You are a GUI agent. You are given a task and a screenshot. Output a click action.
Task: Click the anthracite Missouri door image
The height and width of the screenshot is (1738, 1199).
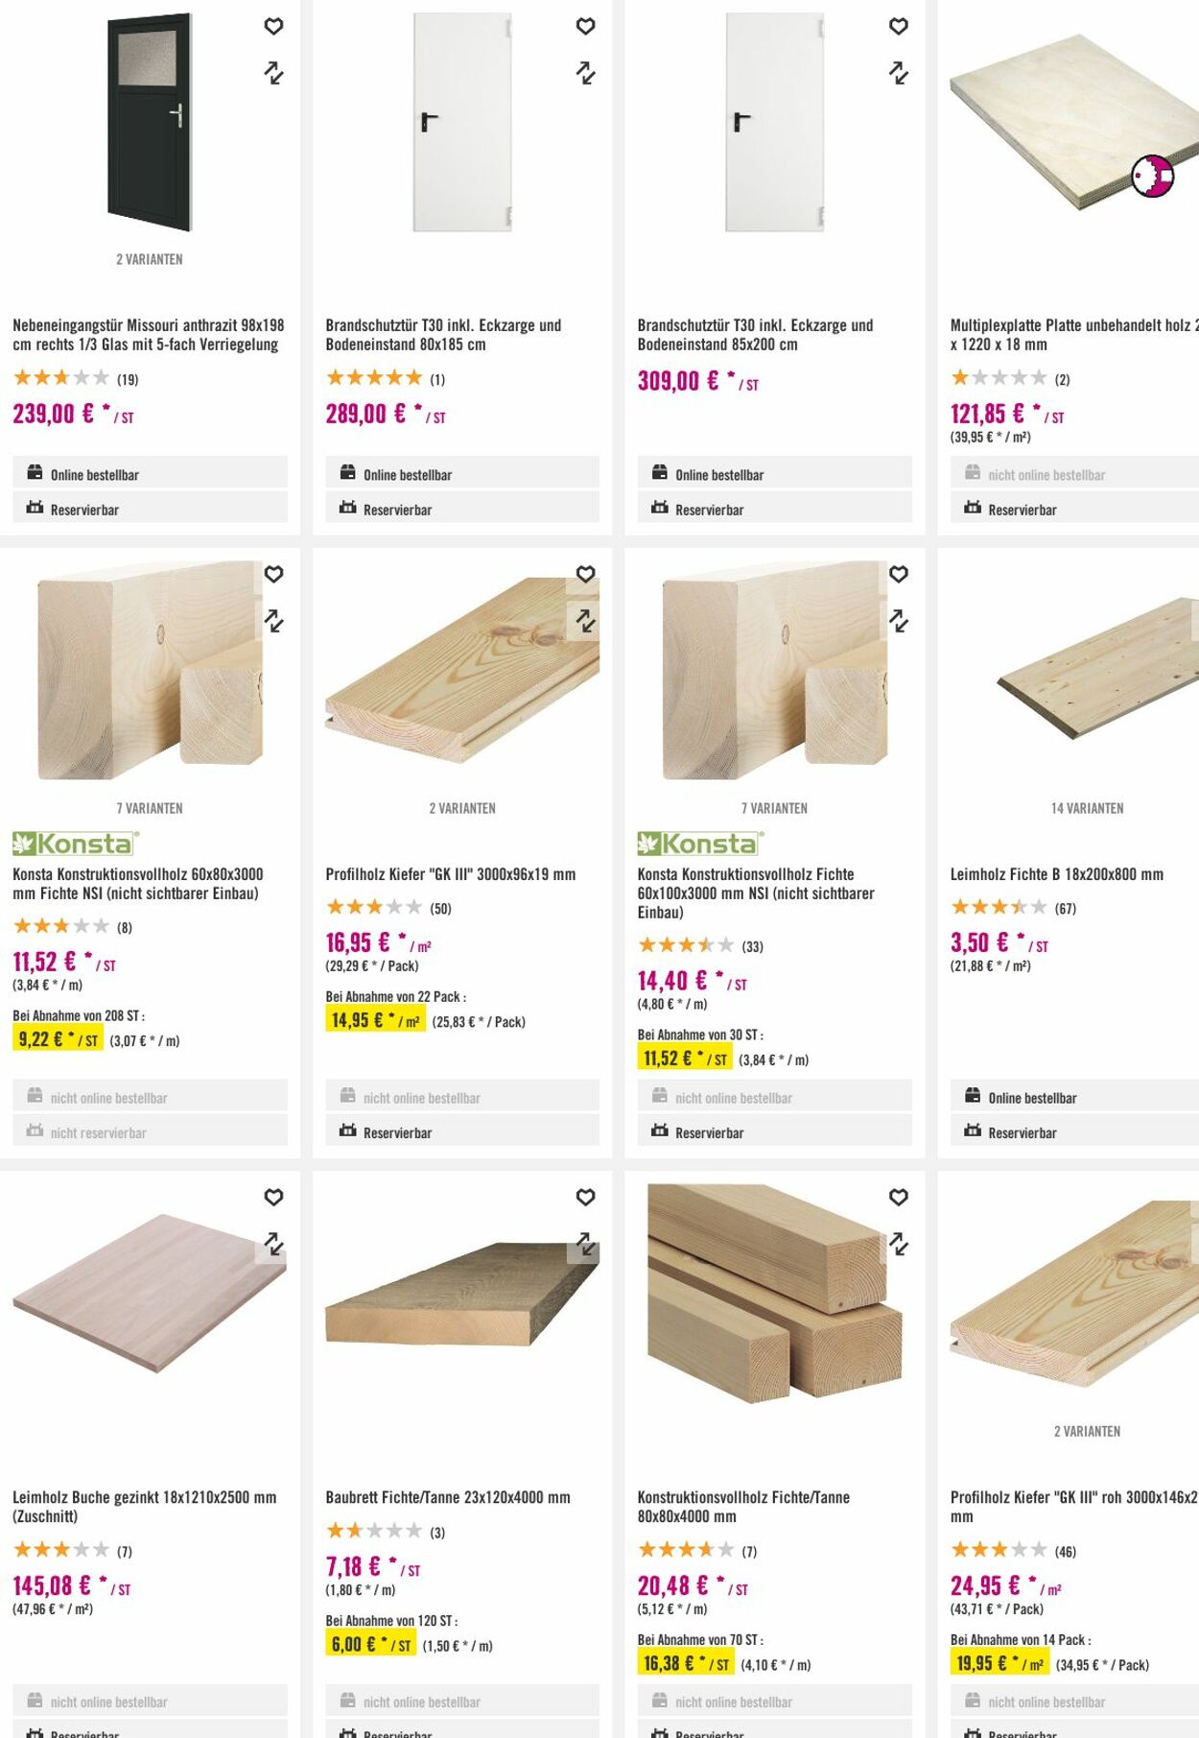[x=149, y=122]
